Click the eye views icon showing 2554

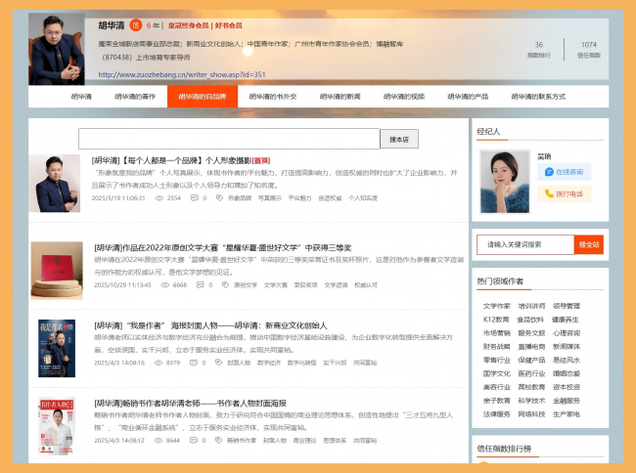159,197
